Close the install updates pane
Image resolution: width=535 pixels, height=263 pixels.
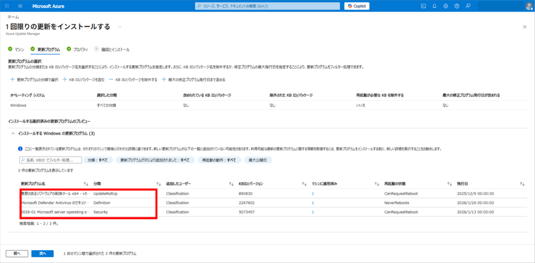point(525,26)
